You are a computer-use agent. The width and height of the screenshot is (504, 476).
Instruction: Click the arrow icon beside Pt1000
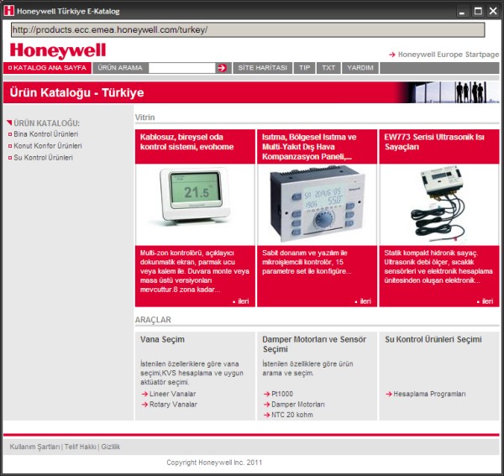coord(267,394)
